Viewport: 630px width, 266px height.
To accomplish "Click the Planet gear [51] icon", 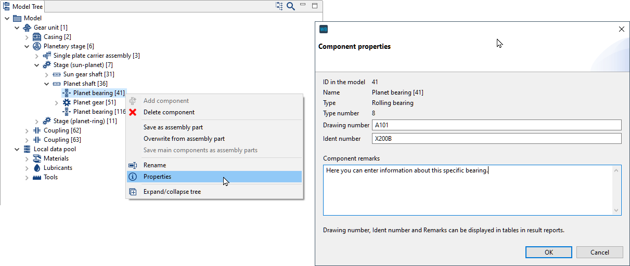I will pyautogui.click(x=67, y=102).
